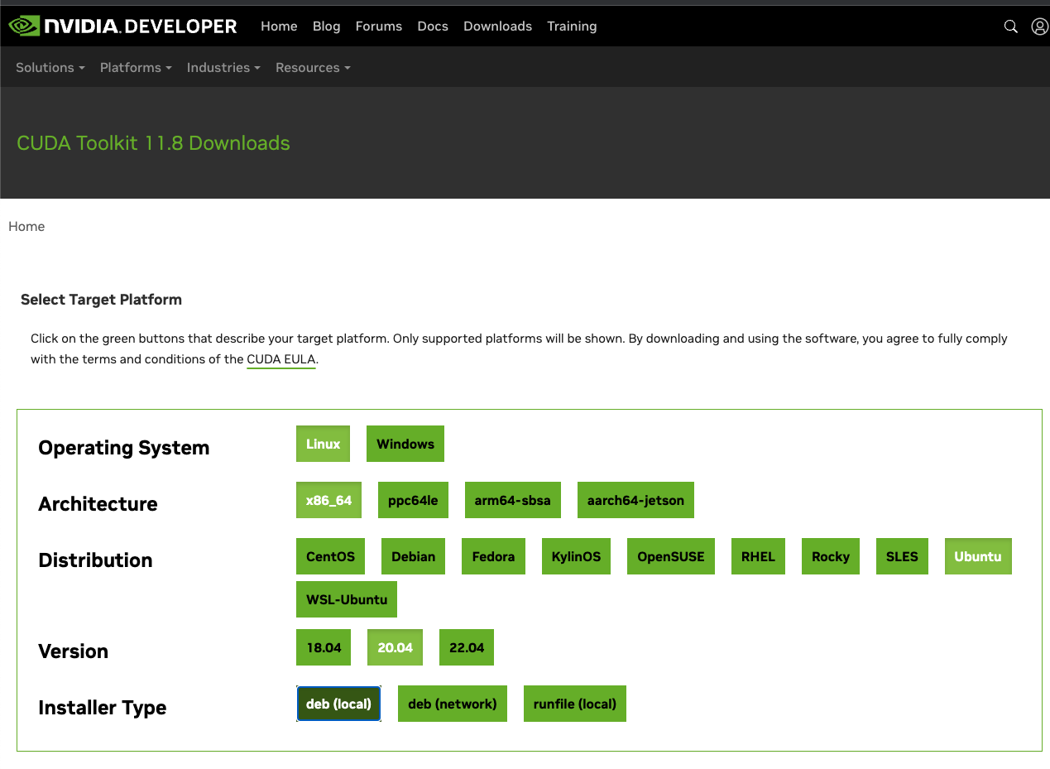Click the Distribution row label
This screenshot has width=1050, height=769.
point(95,560)
